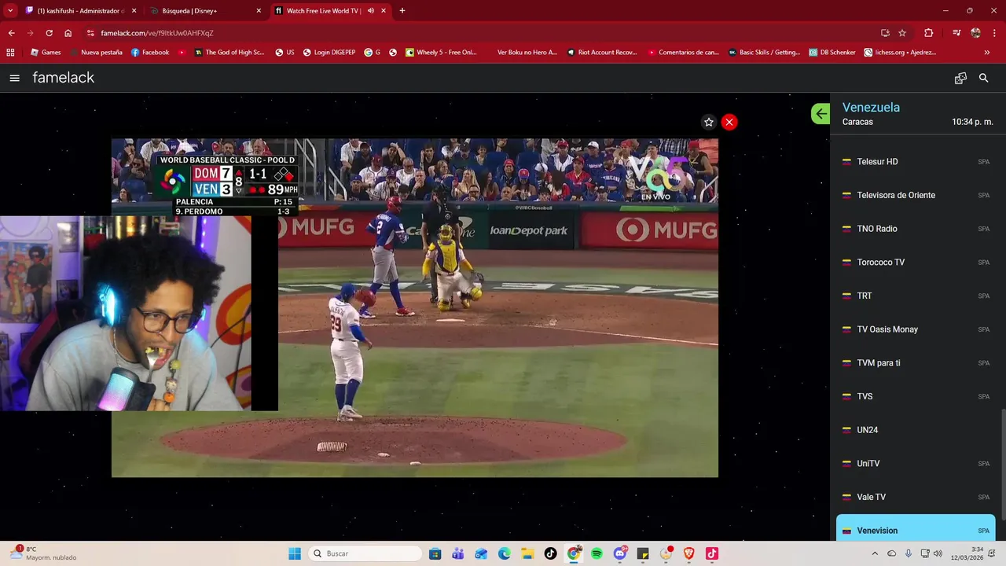Open File Explorer from the taskbar
Screen dimensions: 1006x566
pyautogui.click(x=527, y=553)
